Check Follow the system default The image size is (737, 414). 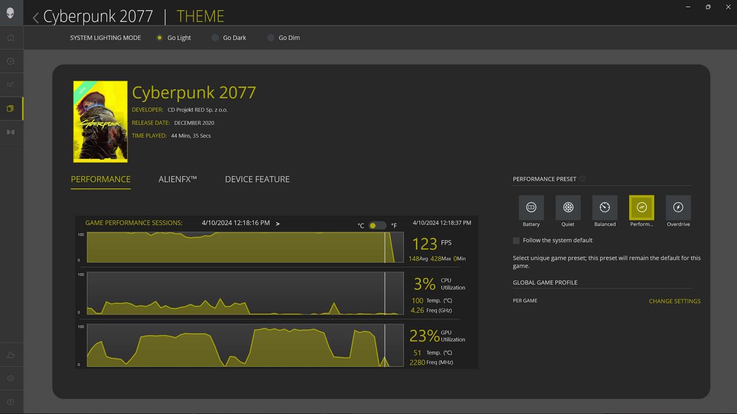516,240
